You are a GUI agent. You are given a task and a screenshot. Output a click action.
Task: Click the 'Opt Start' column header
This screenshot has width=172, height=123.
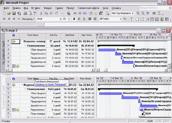[70, 36]
